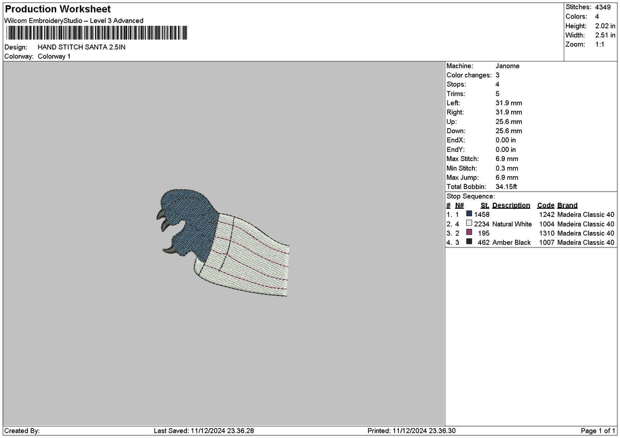
Task: Click the 'Brand' column header
Action: point(567,205)
